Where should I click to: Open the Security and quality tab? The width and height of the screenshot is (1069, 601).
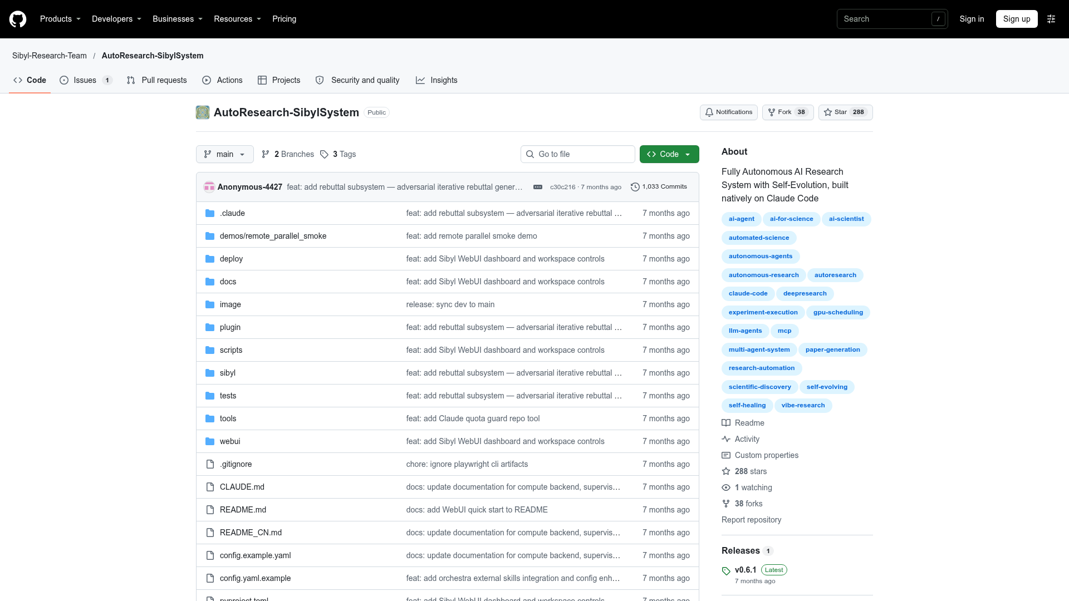point(357,80)
